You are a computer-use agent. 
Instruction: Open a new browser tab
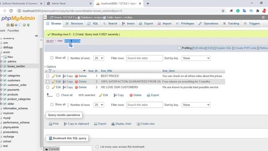pyautogui.click(x=148, y=3)
